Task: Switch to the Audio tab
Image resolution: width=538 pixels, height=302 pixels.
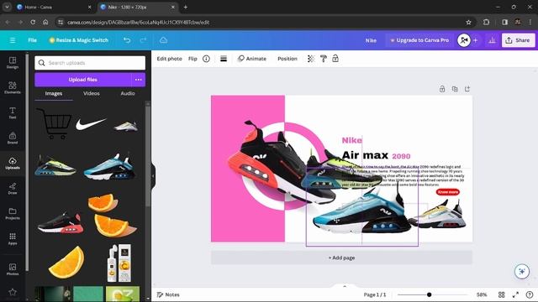Action: (x=128, y=93)
